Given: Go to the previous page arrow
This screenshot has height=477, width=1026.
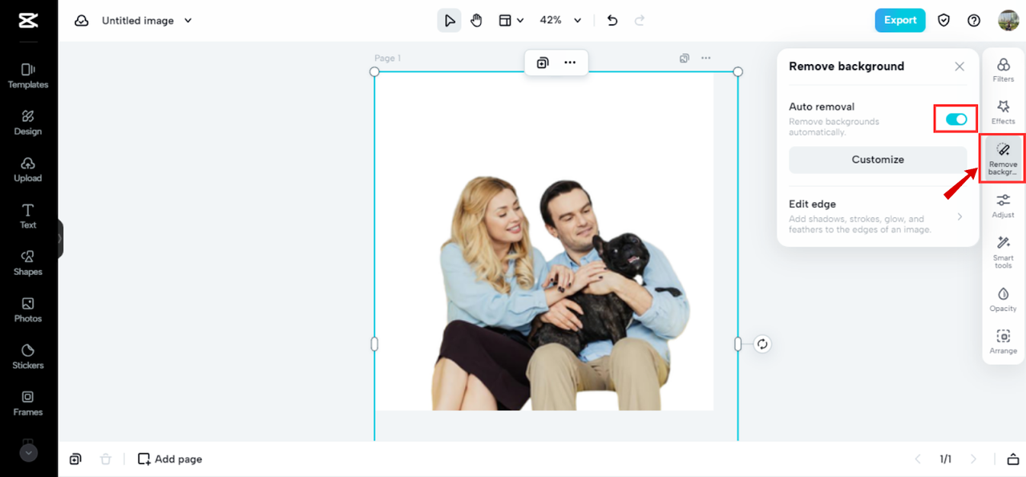Looking at the screenshot, I should (x=918, y=459).
